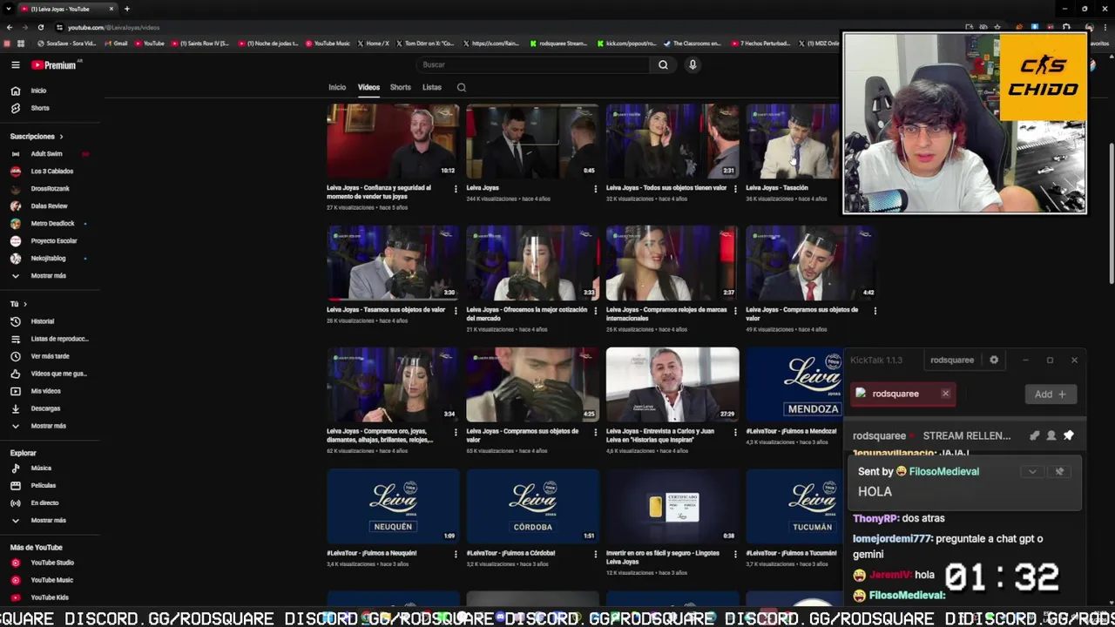
Task: Go back in the browser
Action: (x=10, y=27)
